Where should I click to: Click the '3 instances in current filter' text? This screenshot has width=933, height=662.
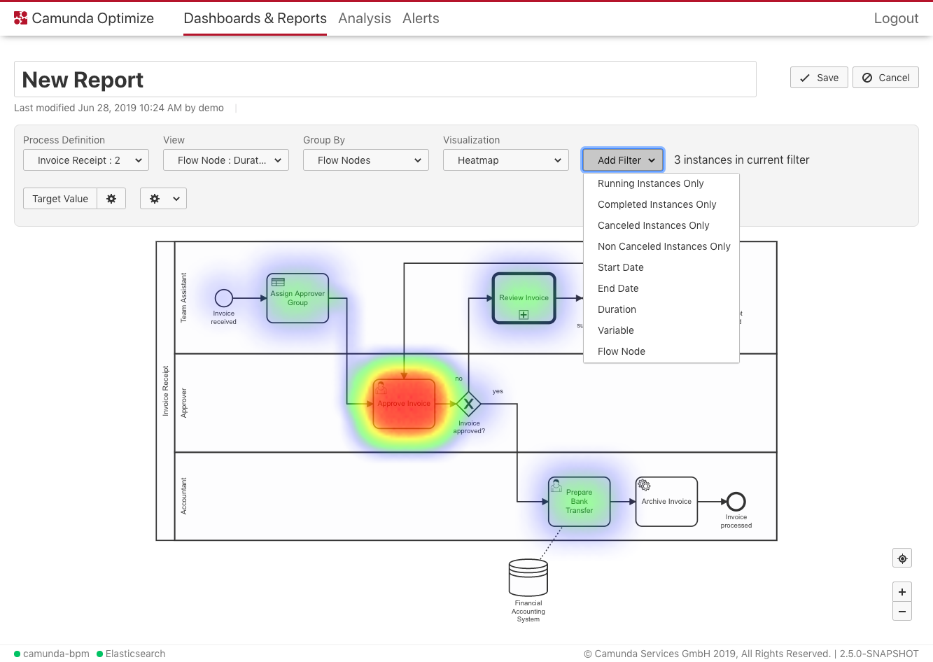[741, 160]
